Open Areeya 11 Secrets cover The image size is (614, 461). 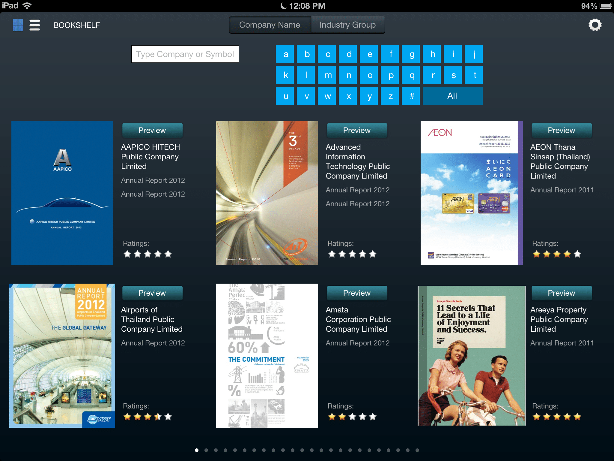coord(472,356)
